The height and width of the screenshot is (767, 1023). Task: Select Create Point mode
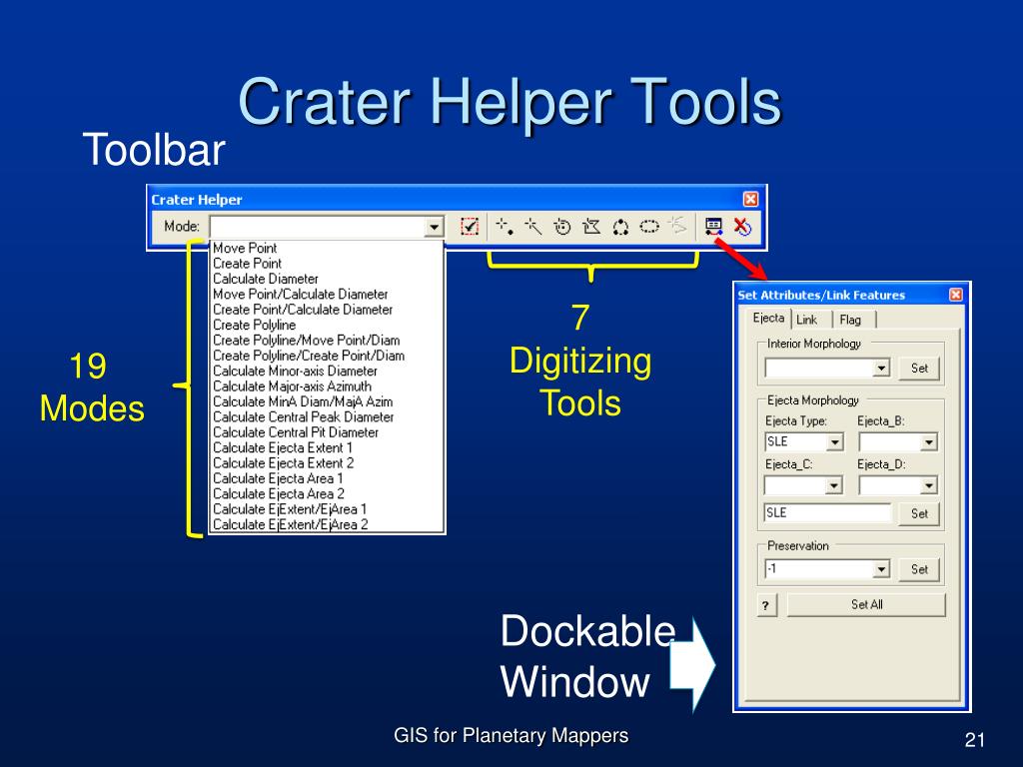tap(327, 264)
